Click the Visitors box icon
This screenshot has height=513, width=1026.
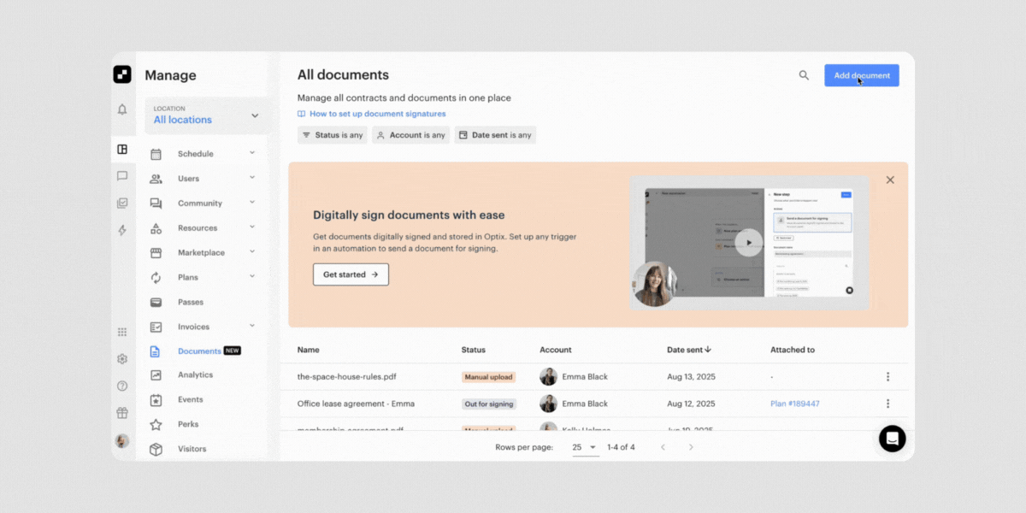pyautogui.click(x=156, y=448)
